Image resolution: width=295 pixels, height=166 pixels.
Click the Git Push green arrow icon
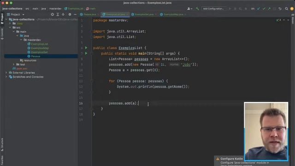click(x=269, y=9)
